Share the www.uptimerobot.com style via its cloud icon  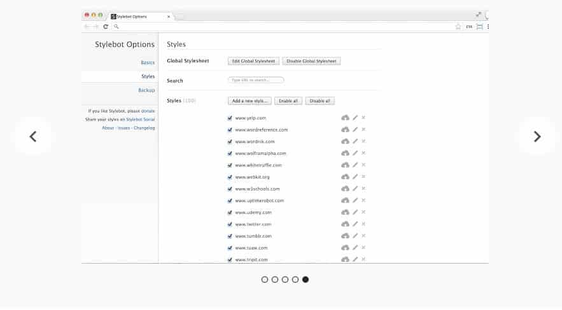pyautogui.click(x=345, y=200)
